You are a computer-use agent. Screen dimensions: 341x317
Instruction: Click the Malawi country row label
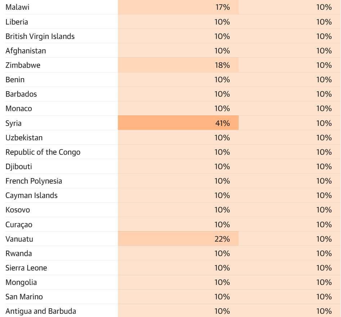pyautogui.click(x=17, y=7)
